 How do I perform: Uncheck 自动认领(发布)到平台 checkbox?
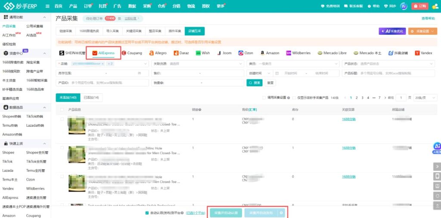(147, 213)
